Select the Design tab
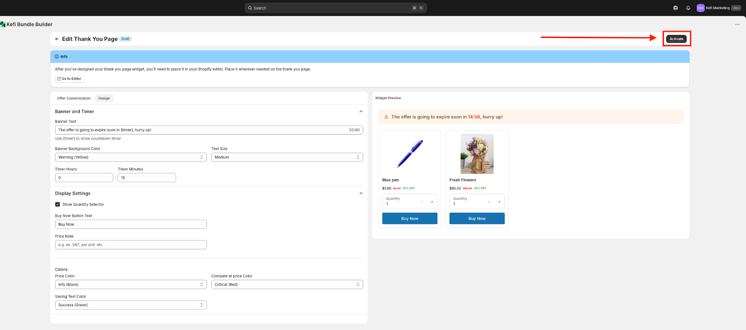 pyautogui.click(x=104, y=98)
